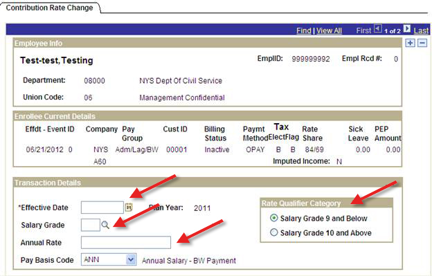Focus the Effective Date input field
432x276 pixels.
click(102, 208)
